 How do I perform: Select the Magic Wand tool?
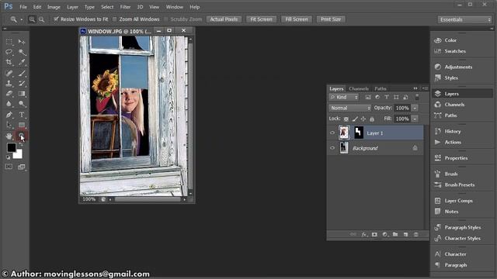point(22,52)
